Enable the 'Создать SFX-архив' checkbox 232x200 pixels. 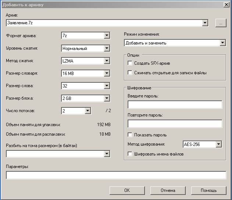point(130,63)
